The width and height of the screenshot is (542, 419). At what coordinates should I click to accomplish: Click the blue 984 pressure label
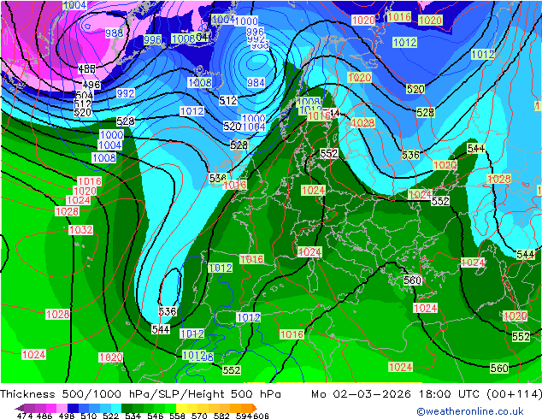(256, 83)
